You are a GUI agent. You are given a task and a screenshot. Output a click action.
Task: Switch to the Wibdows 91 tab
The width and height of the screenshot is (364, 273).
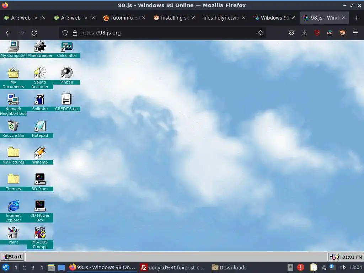pos(274,18)
